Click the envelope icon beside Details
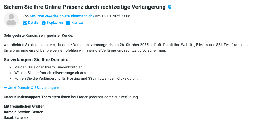The height and width of the screenshot is (126, 254). tap(25, 23)
